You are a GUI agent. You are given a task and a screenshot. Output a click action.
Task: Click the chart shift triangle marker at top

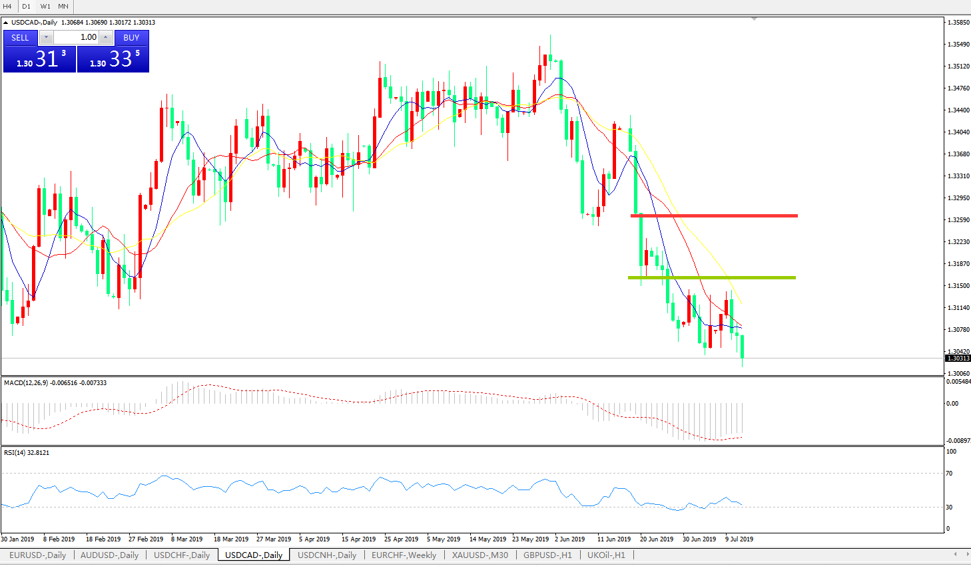coord(754,19)
